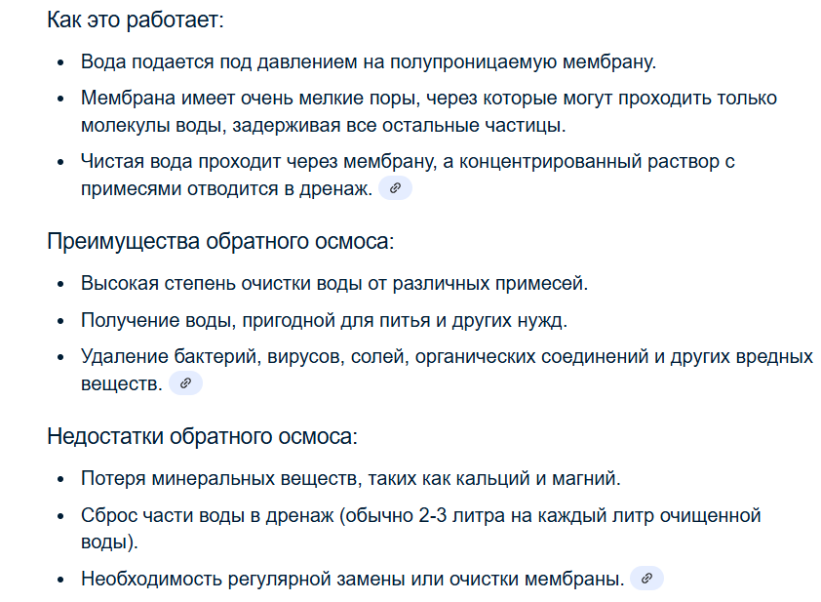This screenshot has width=821, height=602.
Task: Click the text 'примесями отводится в дренаж'
Action: pyautogui.click(x=226, y=188)
